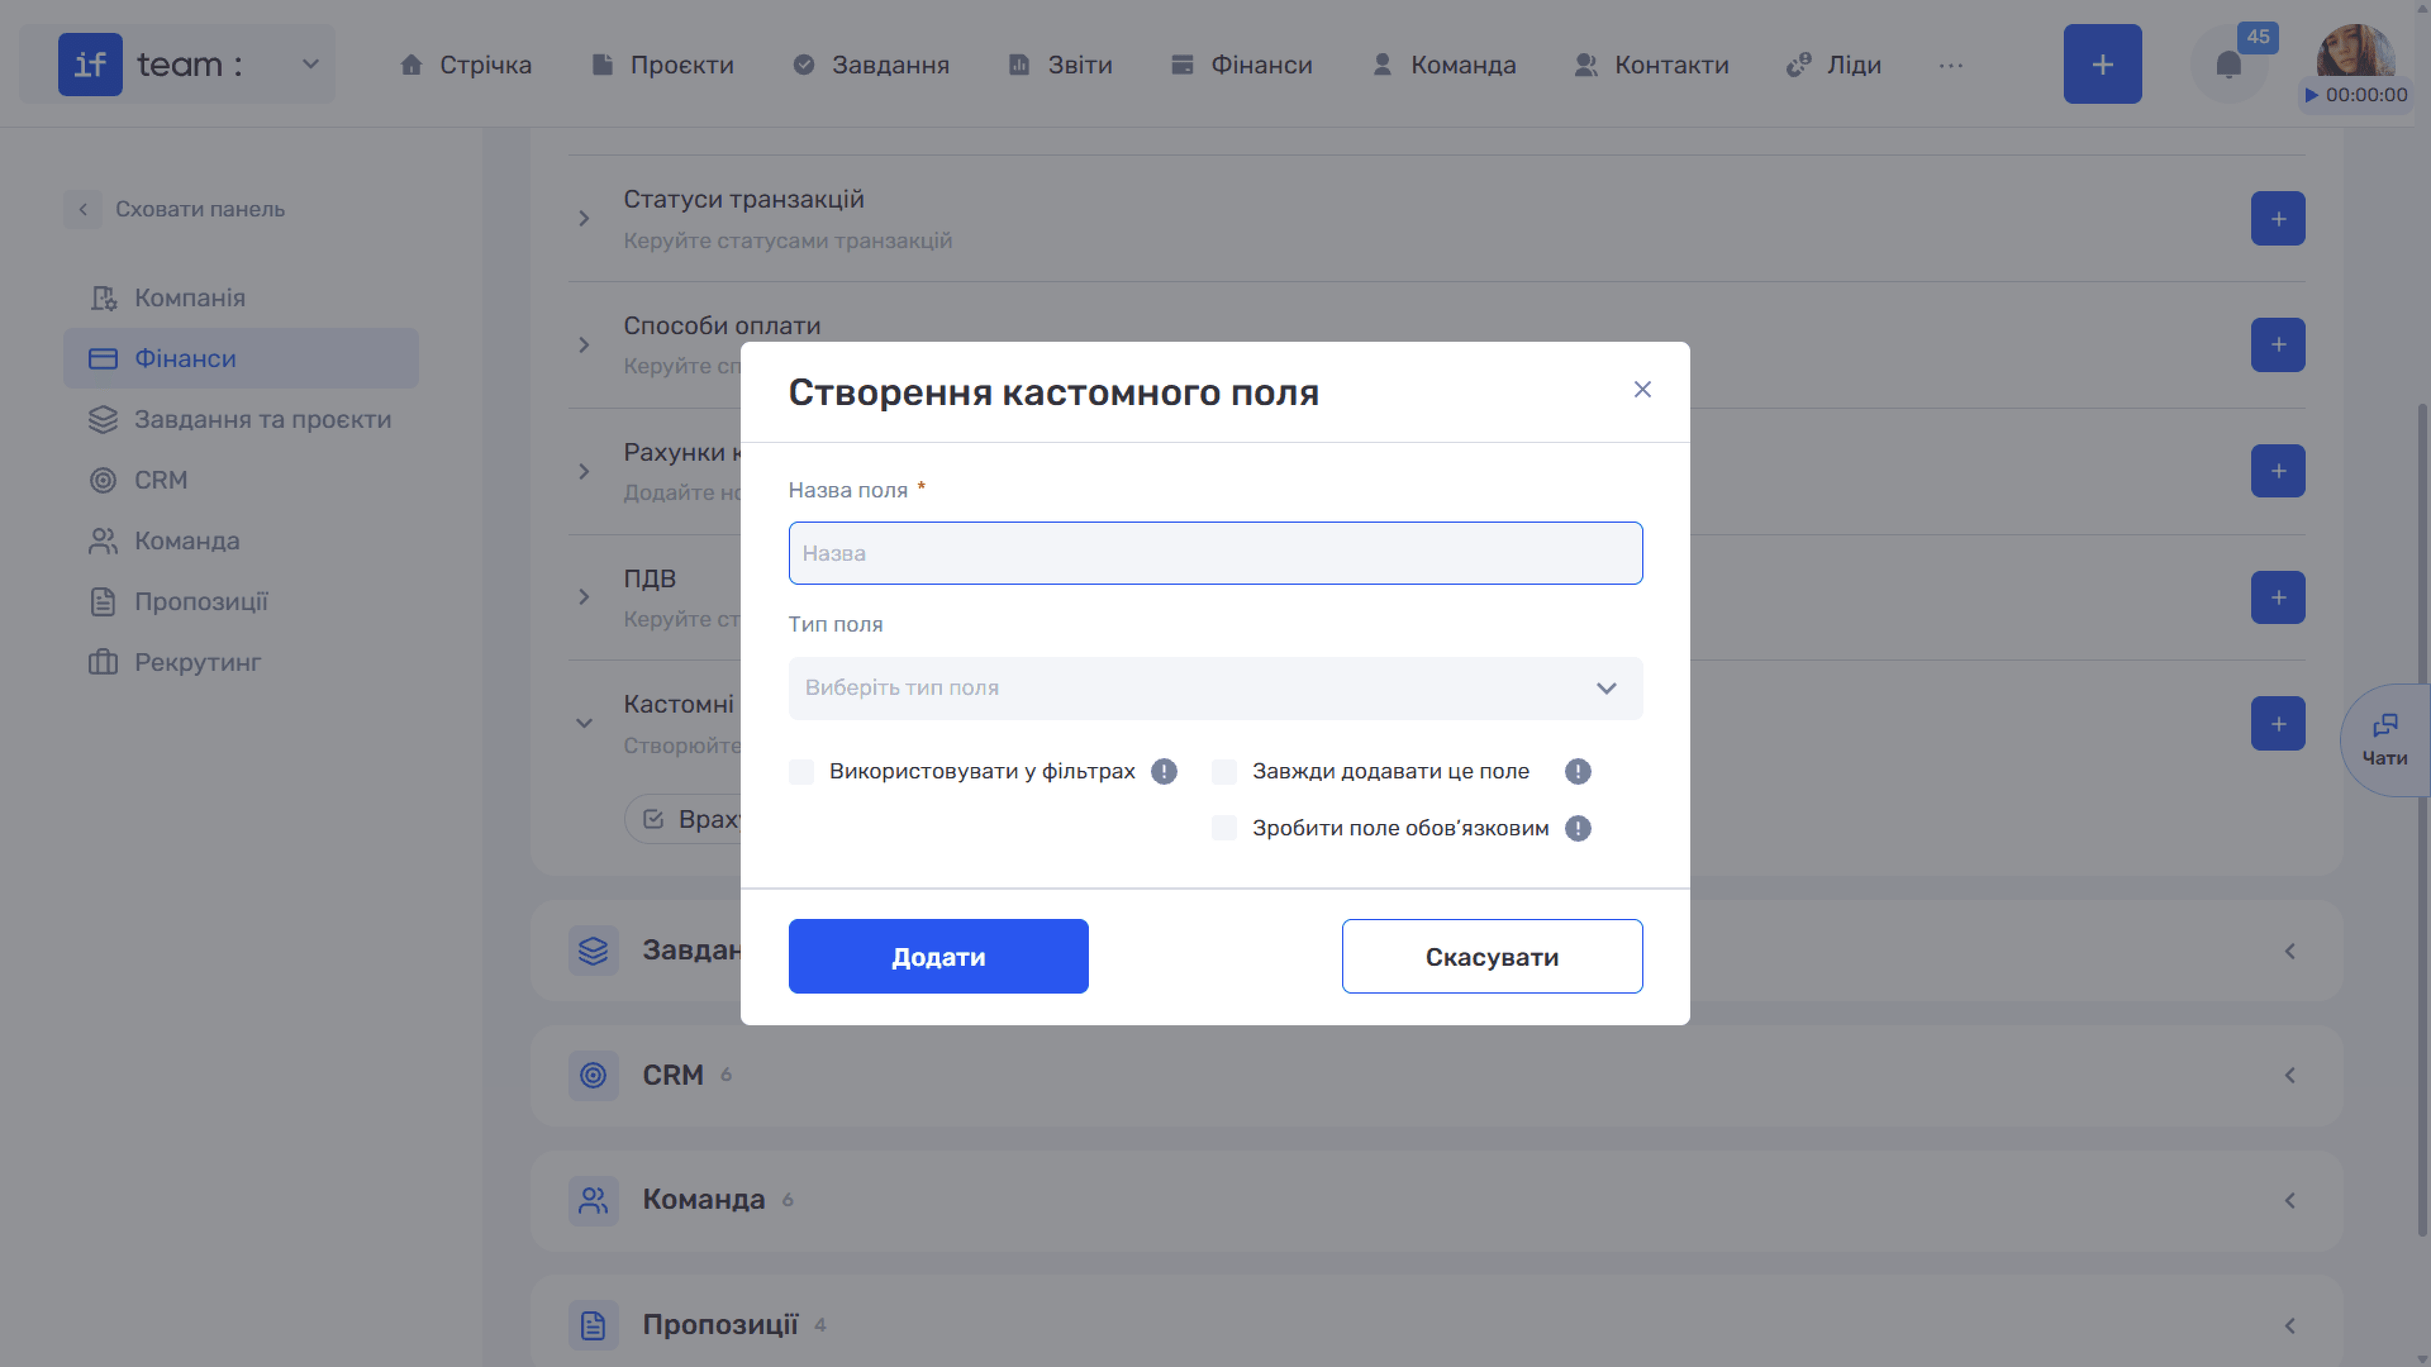
Task: Click the ifteam logo icon
Action: pyautogui.click(x=91, y=64)
